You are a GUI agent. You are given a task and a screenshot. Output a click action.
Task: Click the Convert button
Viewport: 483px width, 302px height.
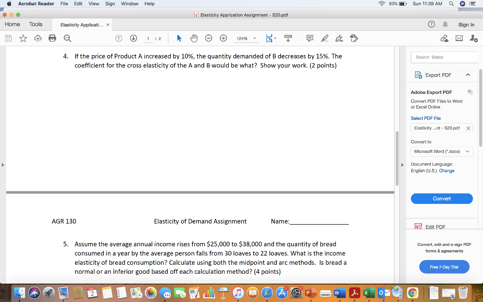click(x=441, y=198)
